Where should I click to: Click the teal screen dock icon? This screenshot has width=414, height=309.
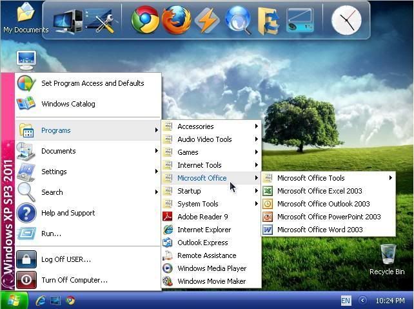coord(300,21)
